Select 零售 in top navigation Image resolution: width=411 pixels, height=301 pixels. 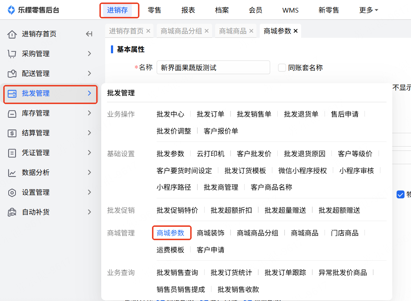(x=155, y=10)
